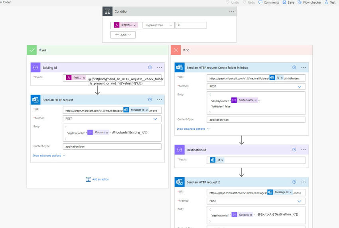Open help for Destination Id action
Image resolution: width=339 pixels, height=228 pixels.
(294, 150)
